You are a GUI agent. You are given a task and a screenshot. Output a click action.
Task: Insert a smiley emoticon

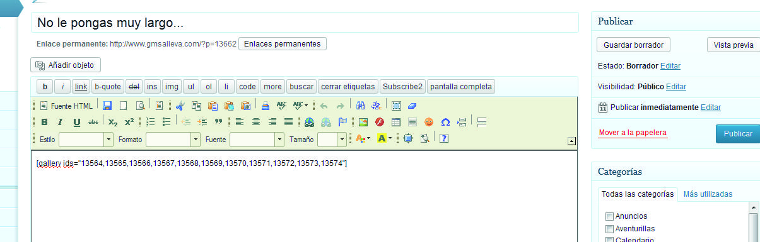point(429,122)
